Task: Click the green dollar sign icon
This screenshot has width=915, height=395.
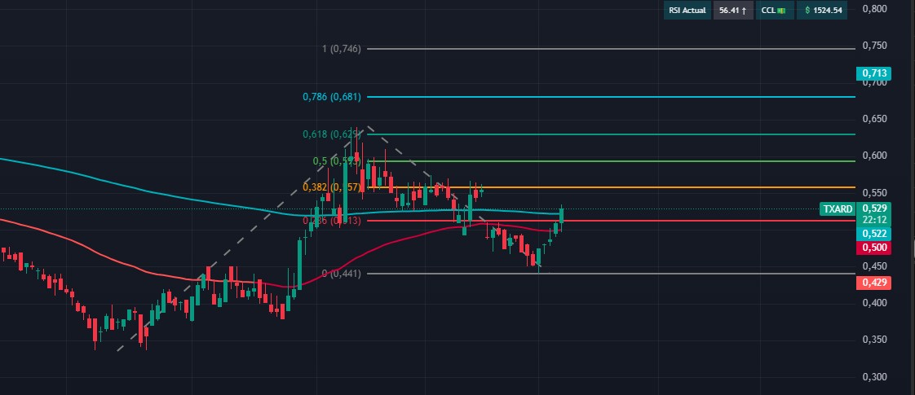Action: pos(807,11)
